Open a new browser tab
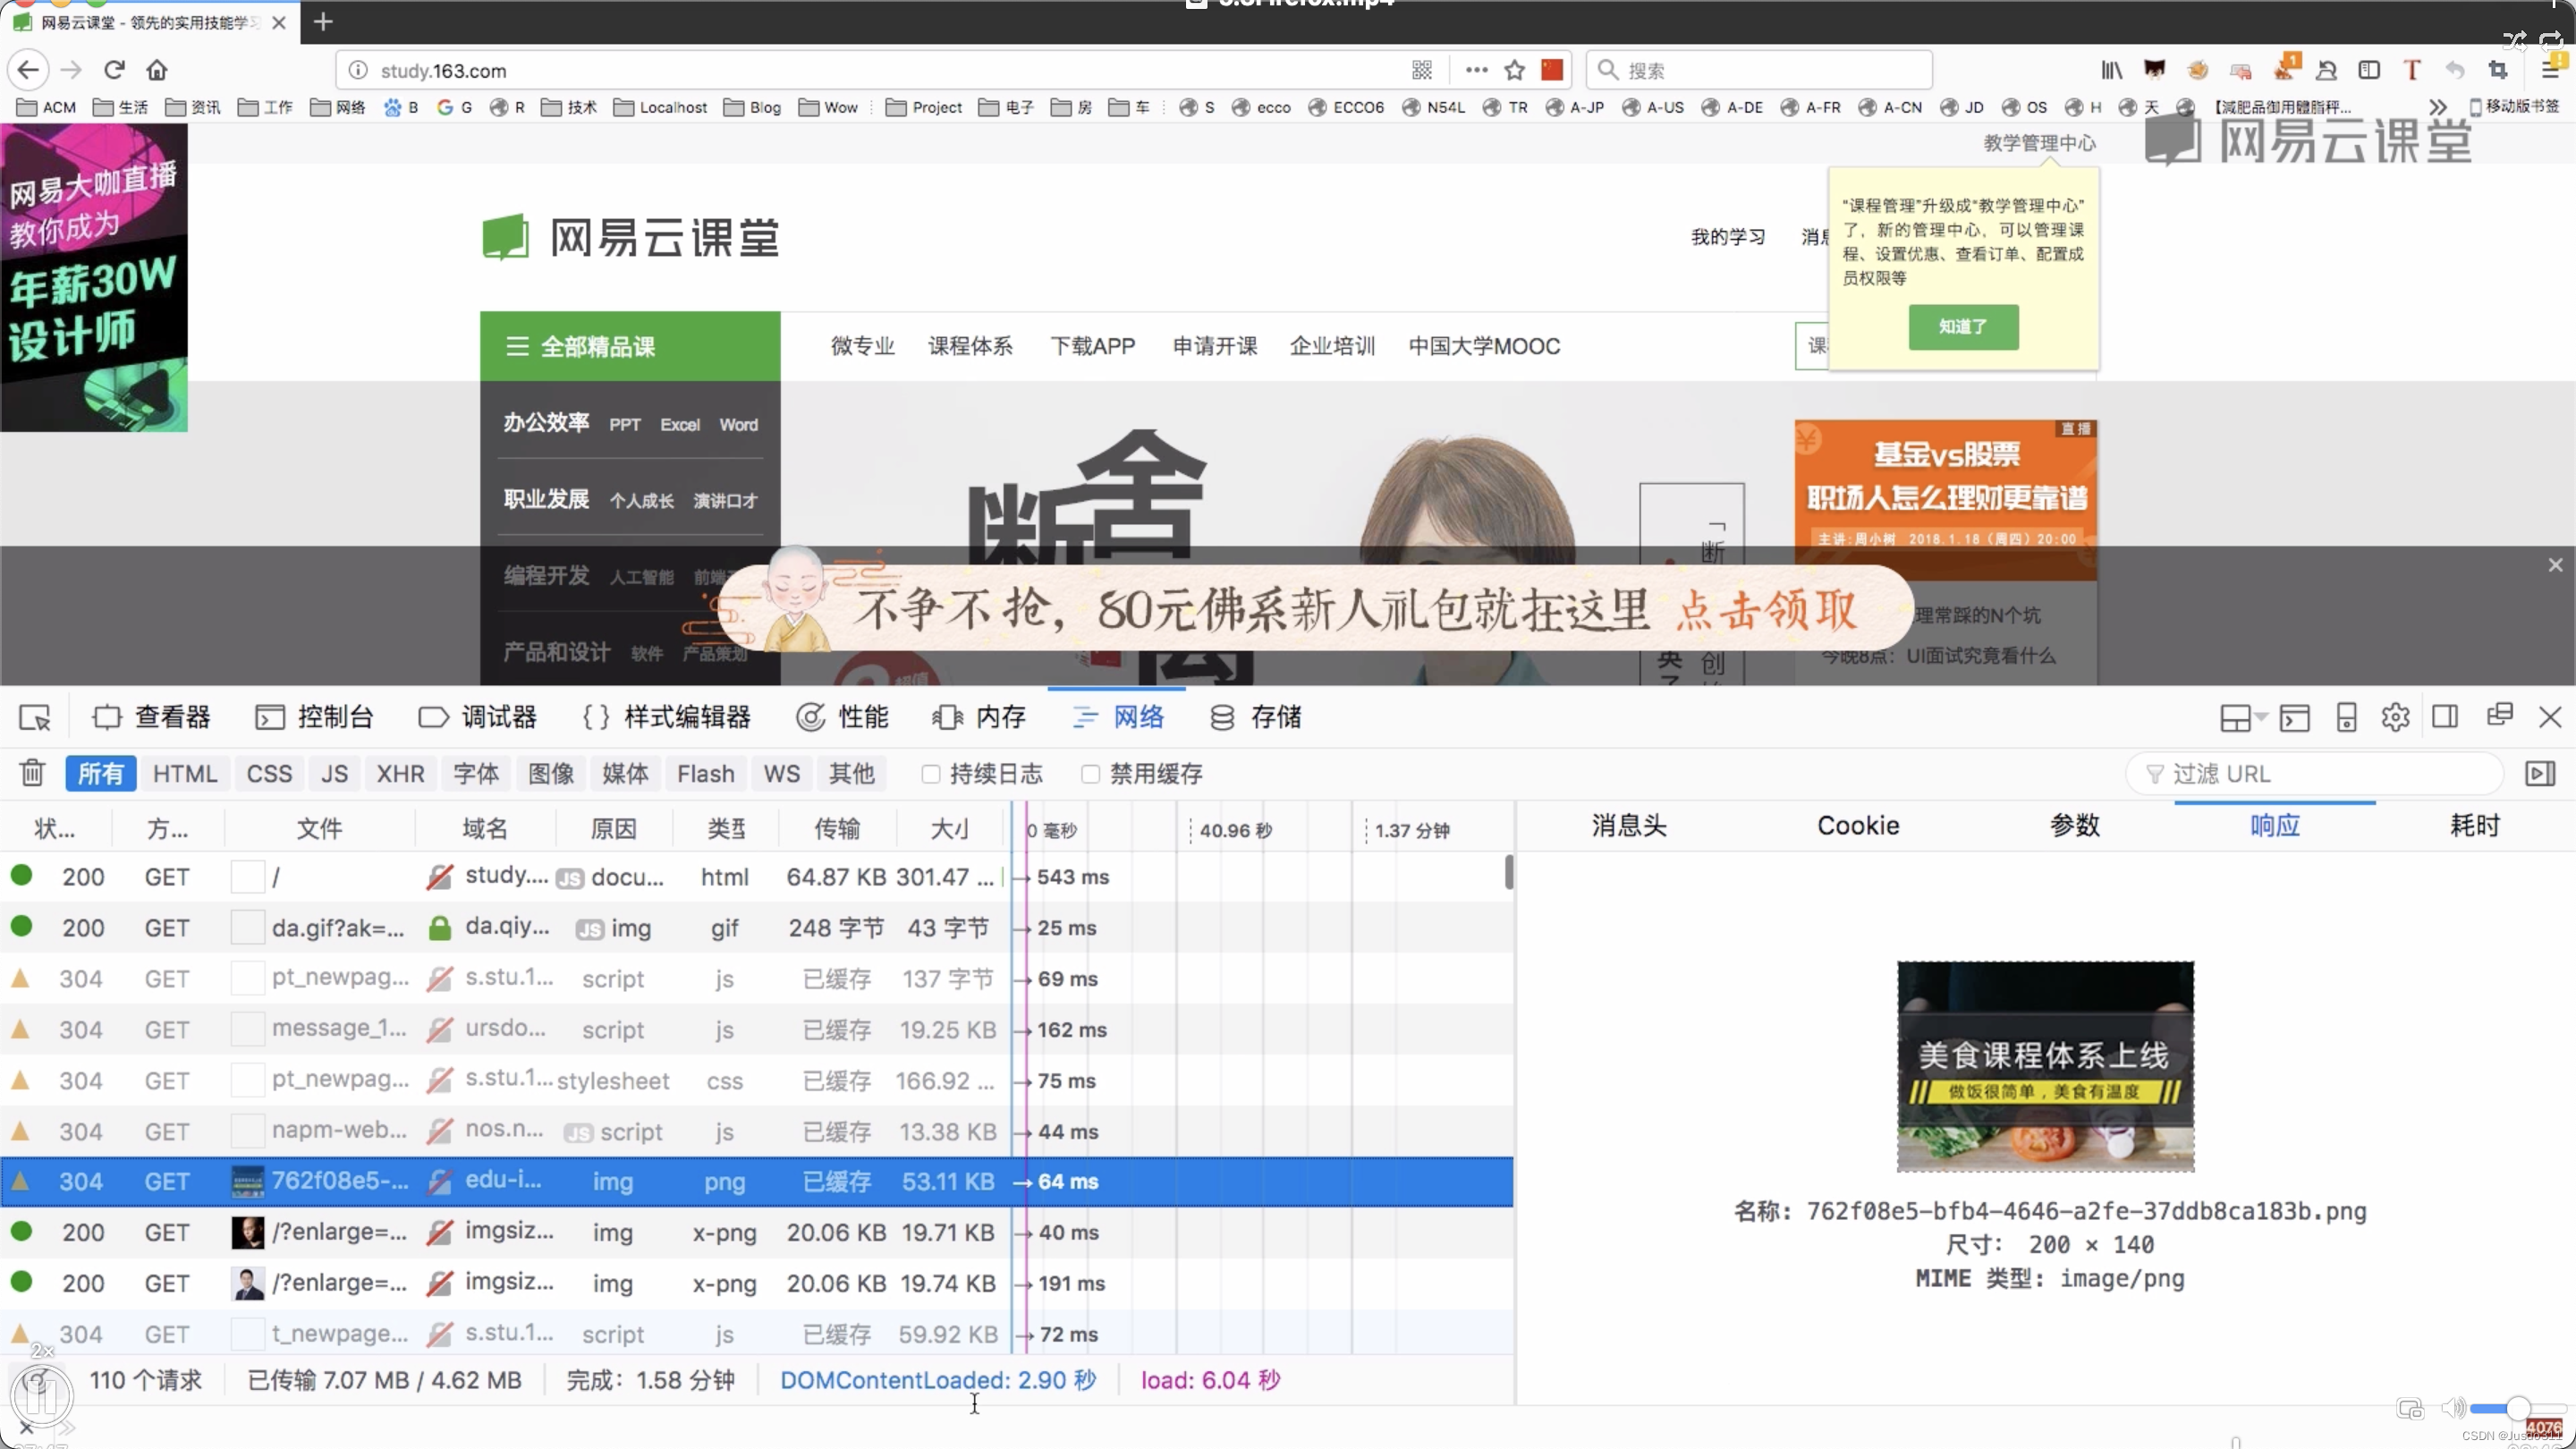Screen dimensions: 2576x1449 322,22
